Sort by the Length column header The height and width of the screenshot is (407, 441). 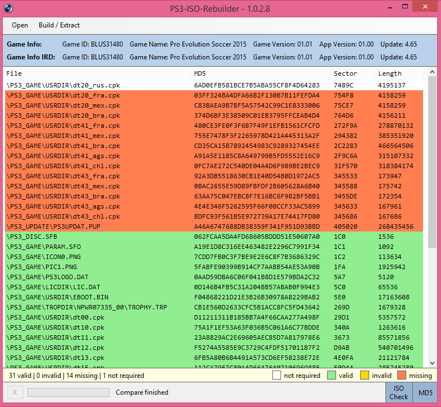(x=398, y=73)
